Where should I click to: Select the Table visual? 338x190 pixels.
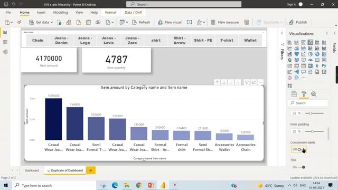click(x=304, y=65)
